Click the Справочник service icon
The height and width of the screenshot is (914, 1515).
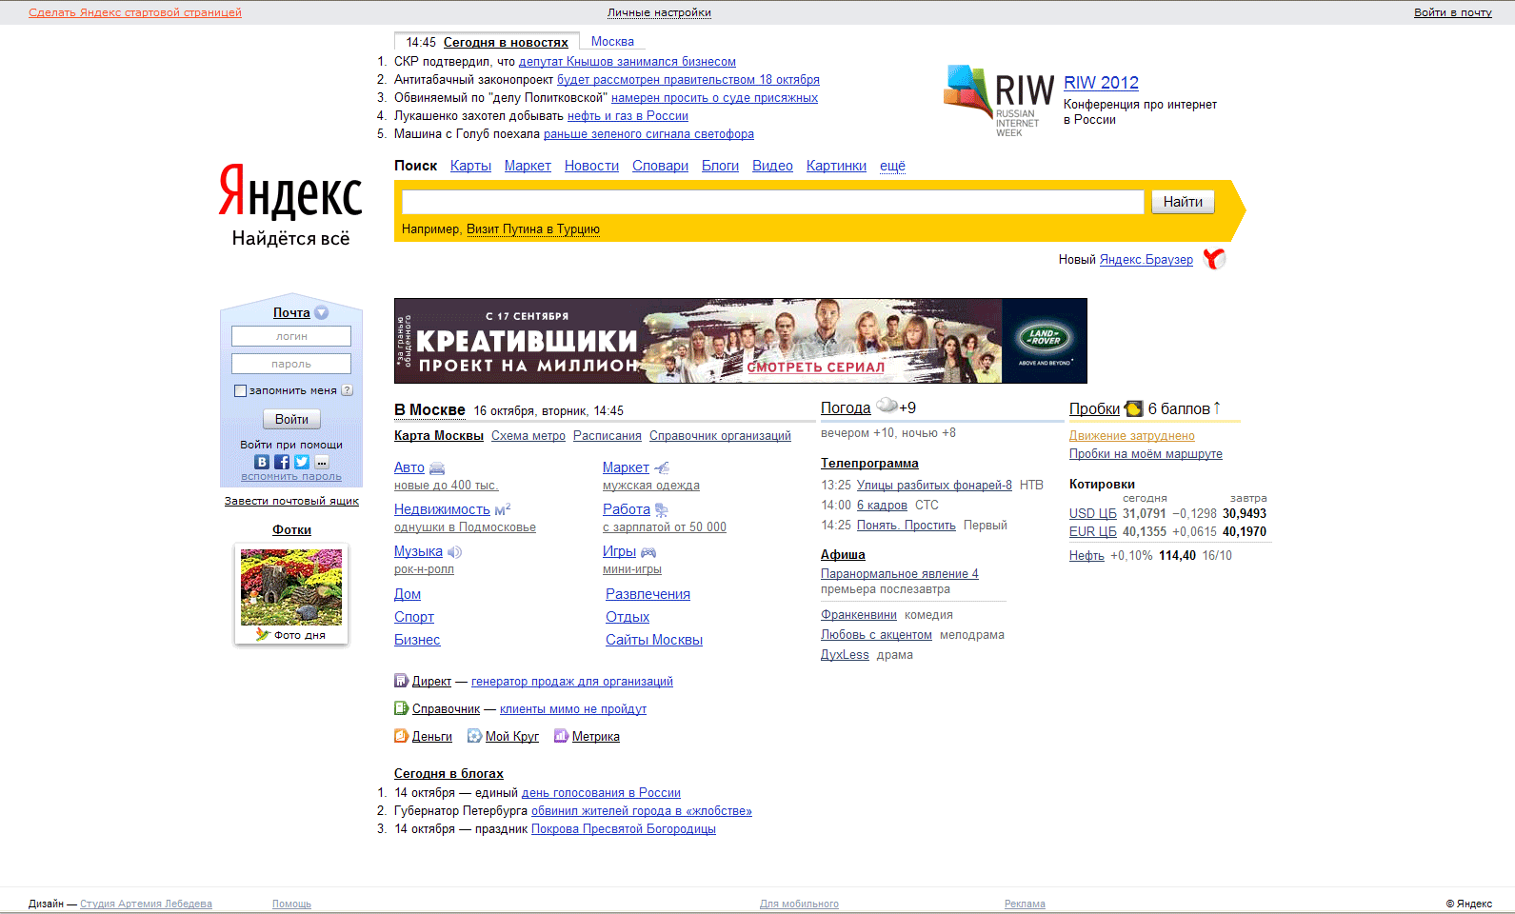pos(401,708)
